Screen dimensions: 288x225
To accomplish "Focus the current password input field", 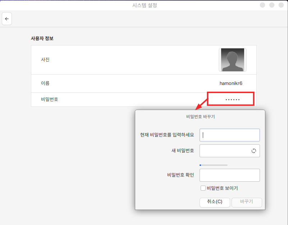I will (229, 135).
